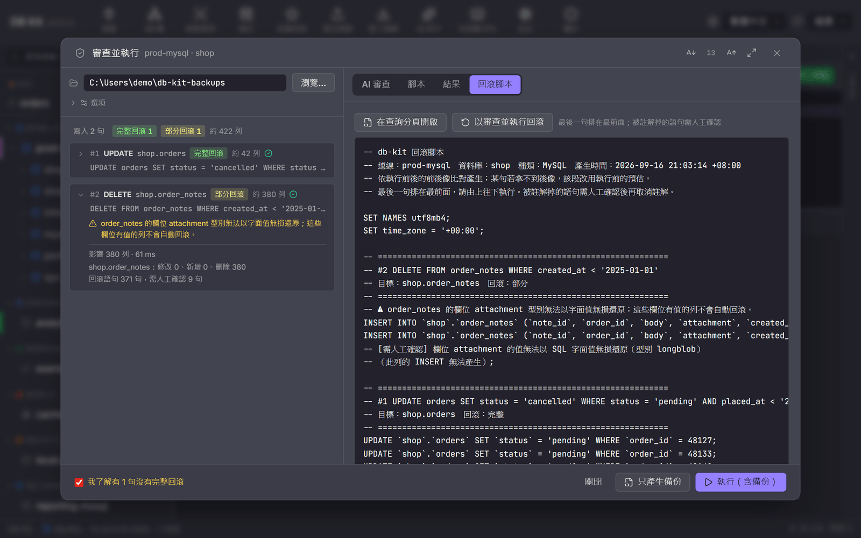Click 在查詢分頁開啟 button
This screenshot has height=538, width=861.
pos(400,122)
